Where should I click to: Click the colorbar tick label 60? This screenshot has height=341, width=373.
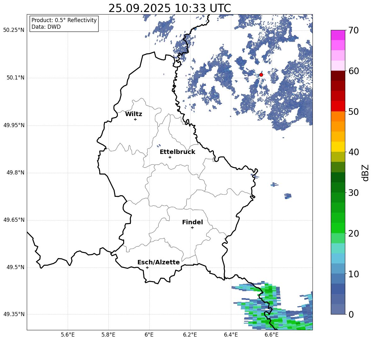[x=353, y=71]
